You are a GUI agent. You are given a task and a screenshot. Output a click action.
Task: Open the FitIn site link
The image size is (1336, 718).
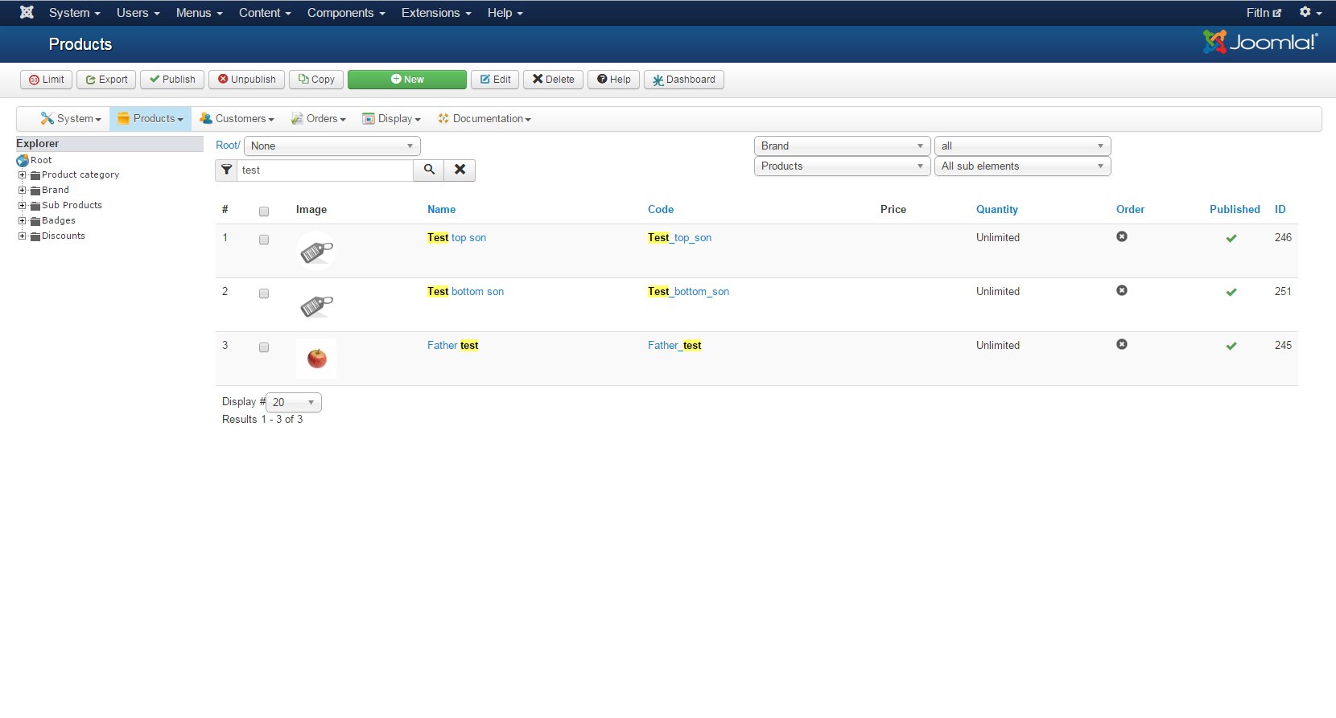[x=1263, y=13]
